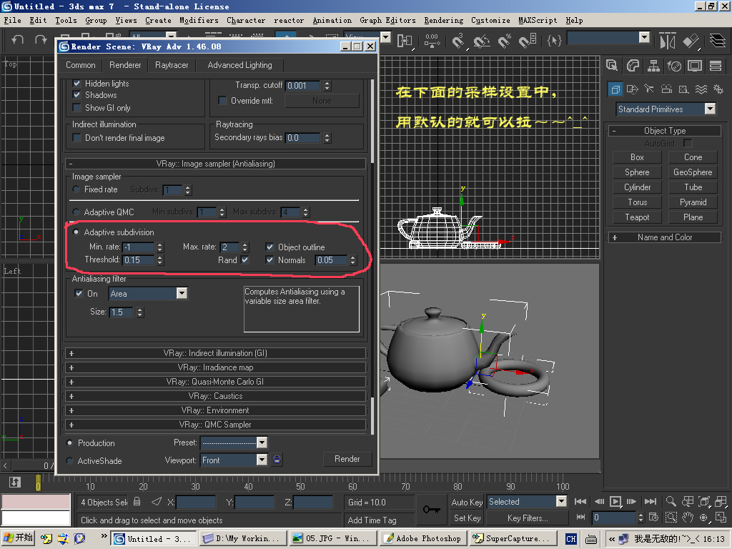Viewport: 732px width, 549px height.
Task: Select the Helpers create category icon
Action: click(x=683, y=89)
